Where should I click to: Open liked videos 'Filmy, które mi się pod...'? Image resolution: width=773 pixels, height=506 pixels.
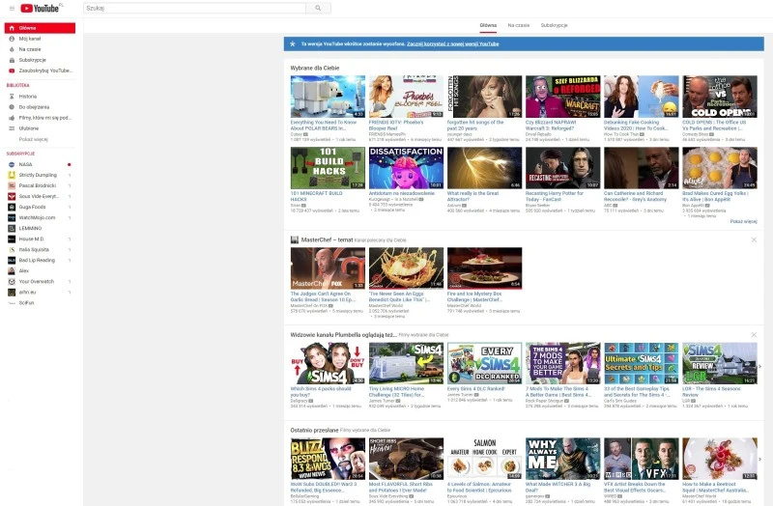40,118
